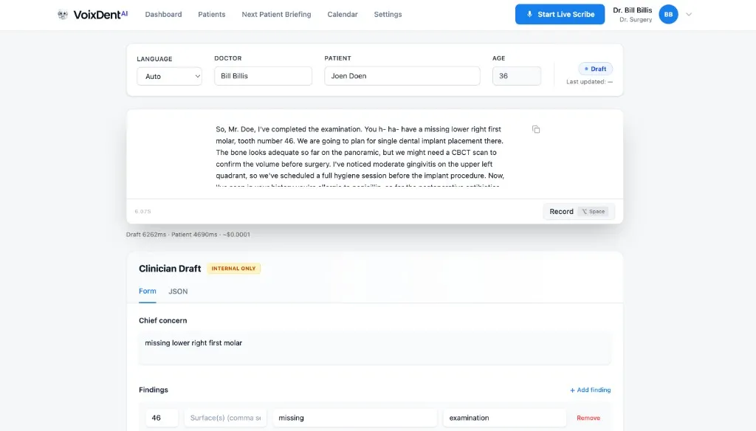Viewport: 756px width, 431px height.
Task: Open Next Patient Briefing
Action: [x=276, y=15]
